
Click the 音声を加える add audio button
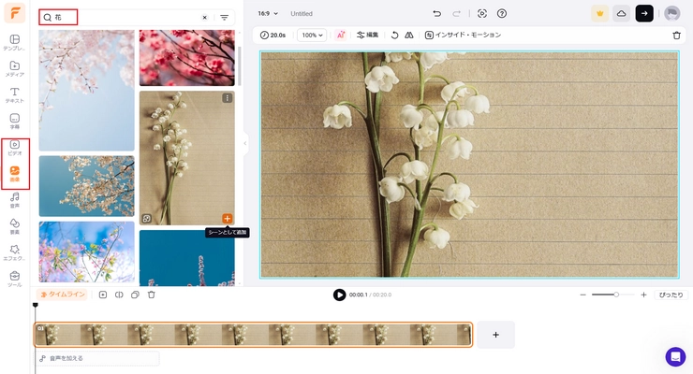(97, 358)
